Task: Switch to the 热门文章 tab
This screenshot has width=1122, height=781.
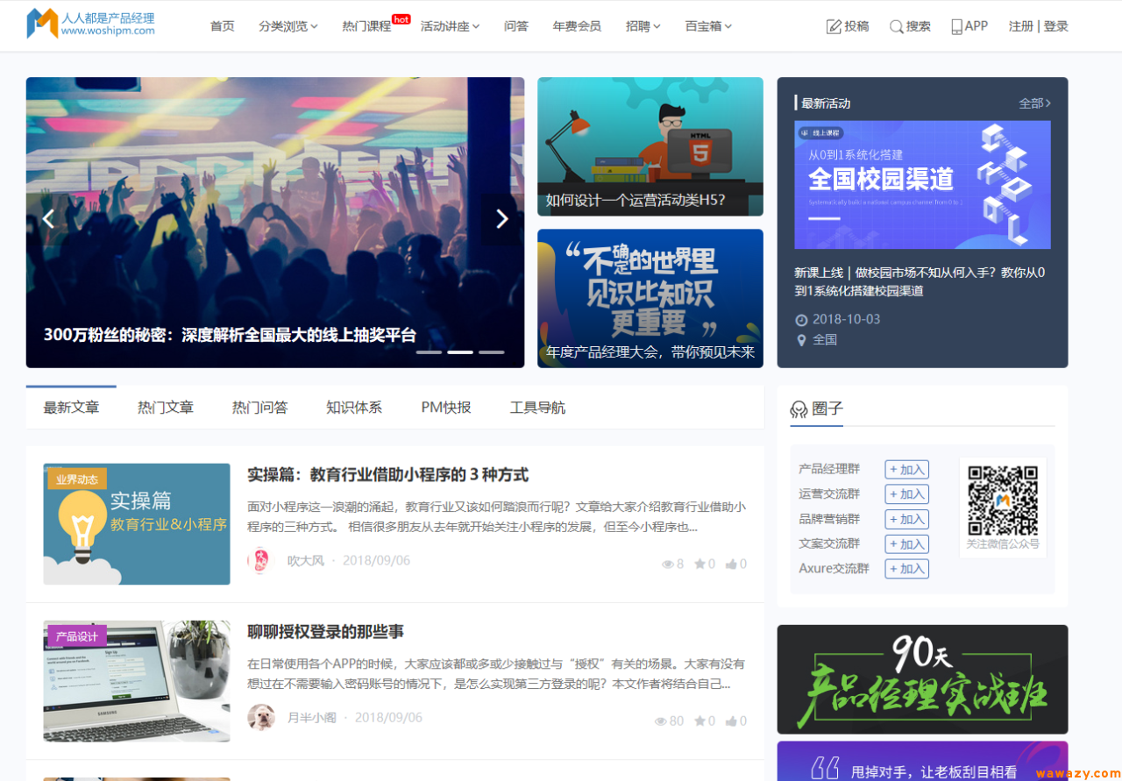Action: pos(165,407)
